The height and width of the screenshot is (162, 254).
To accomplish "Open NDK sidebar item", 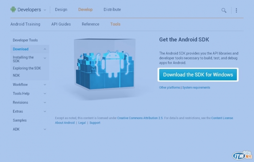I will [17, 75].
